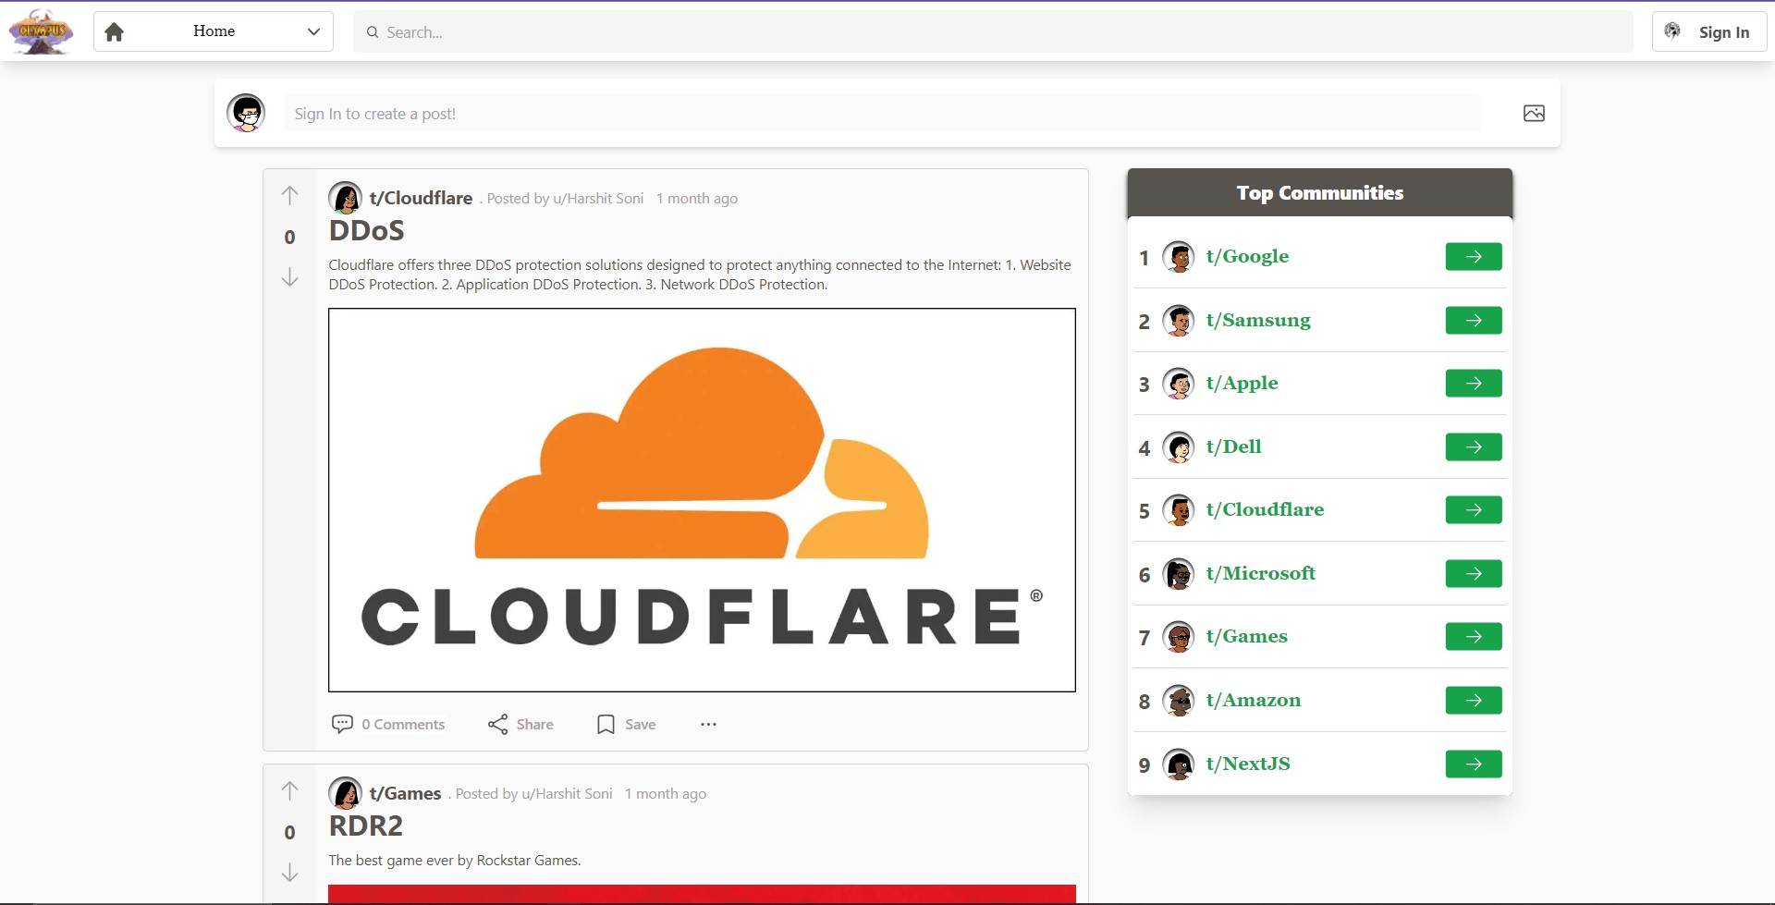Open the three-dots more options menu
The width and height of the screenshot is (1775, 905).
coord(708,725)
